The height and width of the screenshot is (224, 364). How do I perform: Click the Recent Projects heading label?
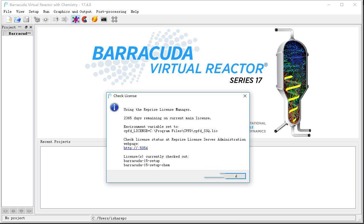(55, 142)
